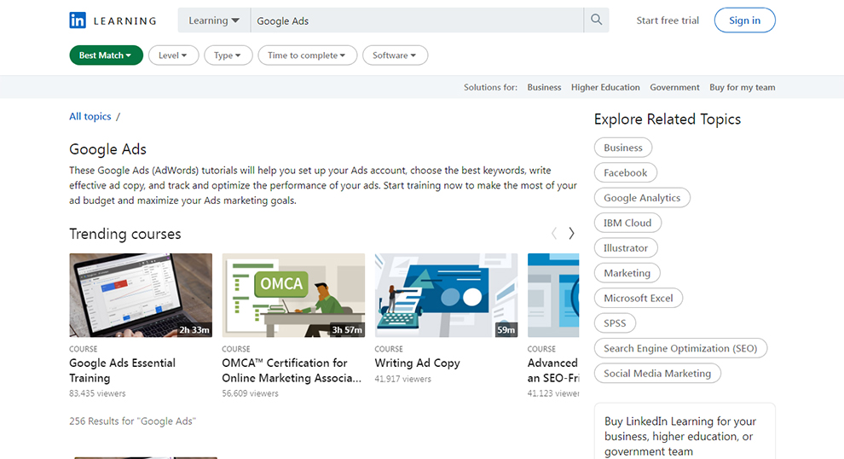Click the 256 Results for Google Ads text
Image resolution: width=844 pixels, height=459 pixels.
(132, 421)
